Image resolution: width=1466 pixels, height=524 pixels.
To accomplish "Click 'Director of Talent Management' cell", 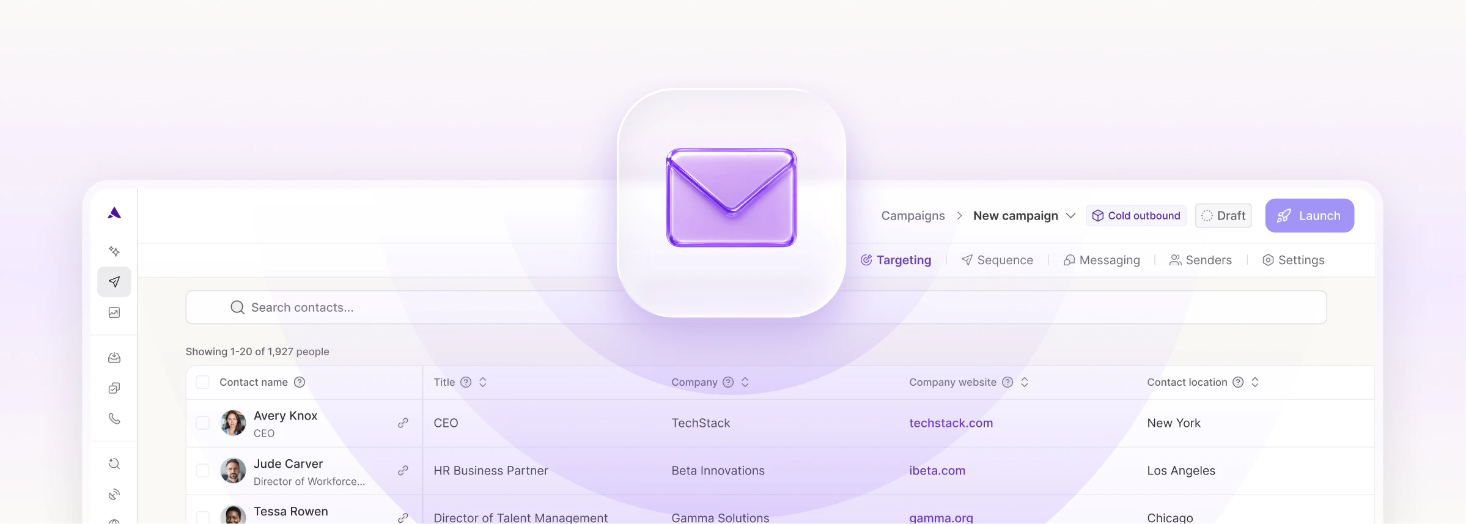I will (x=521, y=518).
